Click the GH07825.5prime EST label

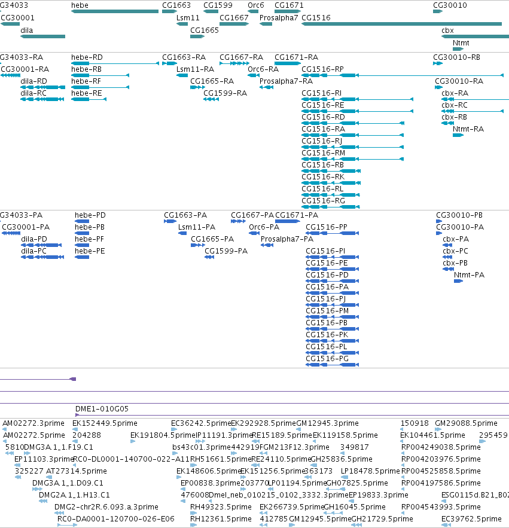click(358, 483)
